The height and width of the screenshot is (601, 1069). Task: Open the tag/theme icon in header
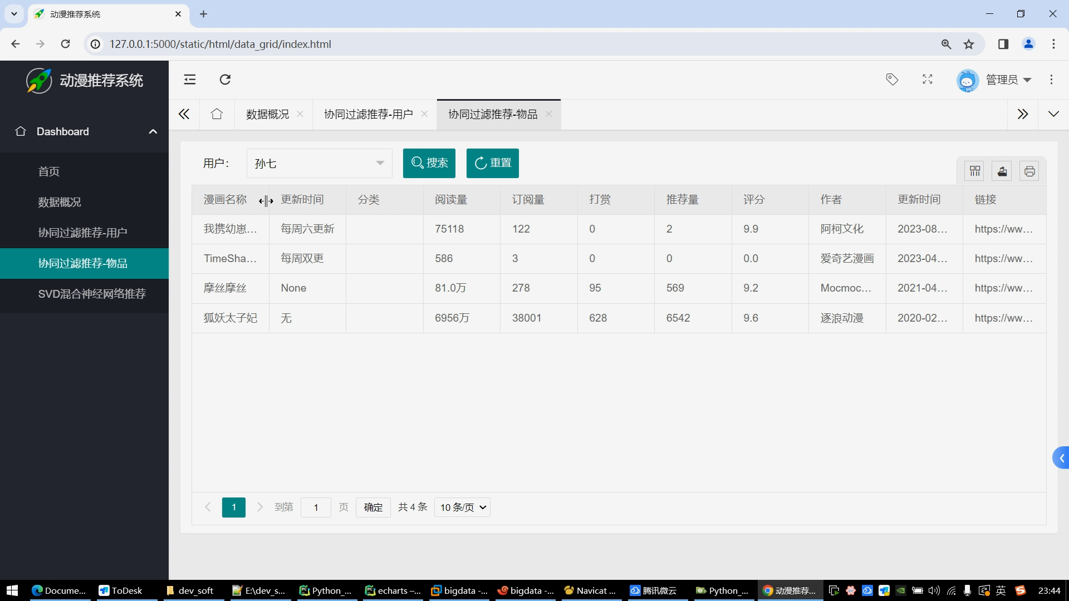[892, 80]
